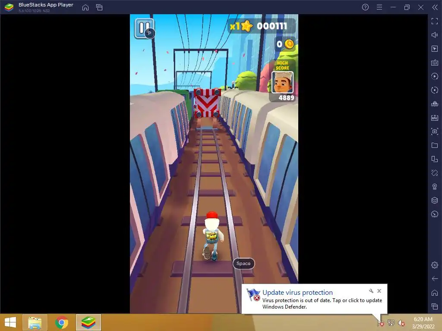This screenshot has width=442, height=331.
Task: Open the memory trim icon in sidebar
Action: pyautogui.click(x=435, y=104)
